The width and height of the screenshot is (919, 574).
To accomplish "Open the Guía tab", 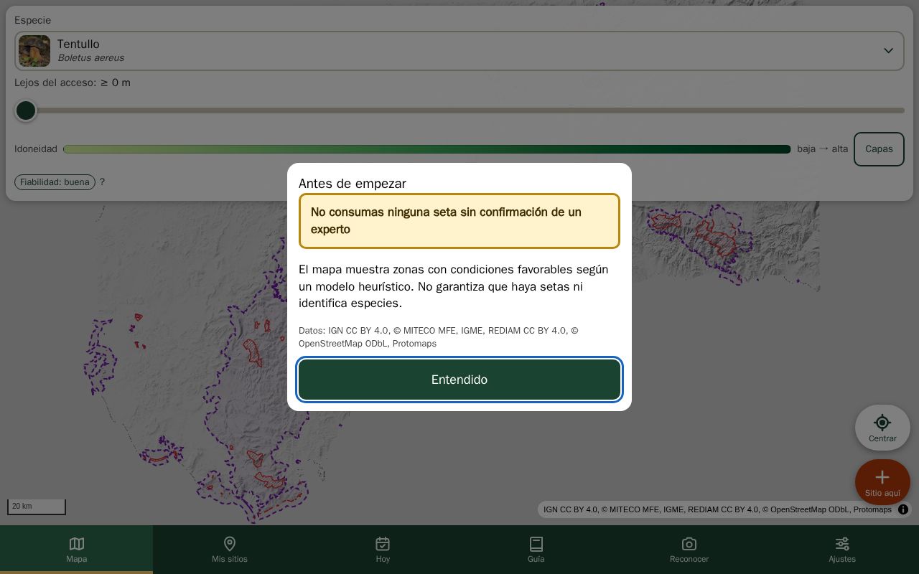I will point(536,550).
